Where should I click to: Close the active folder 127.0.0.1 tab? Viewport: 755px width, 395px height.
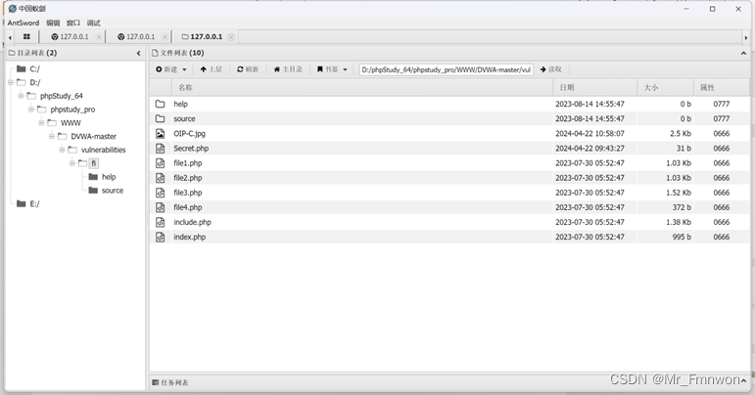pyautogui.click(x=231, y=37)
